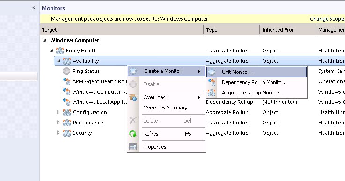Click the Entity Health aggregate rollup icon
Viewport: 345px width, 181px height.
click(x=60, y=51)
